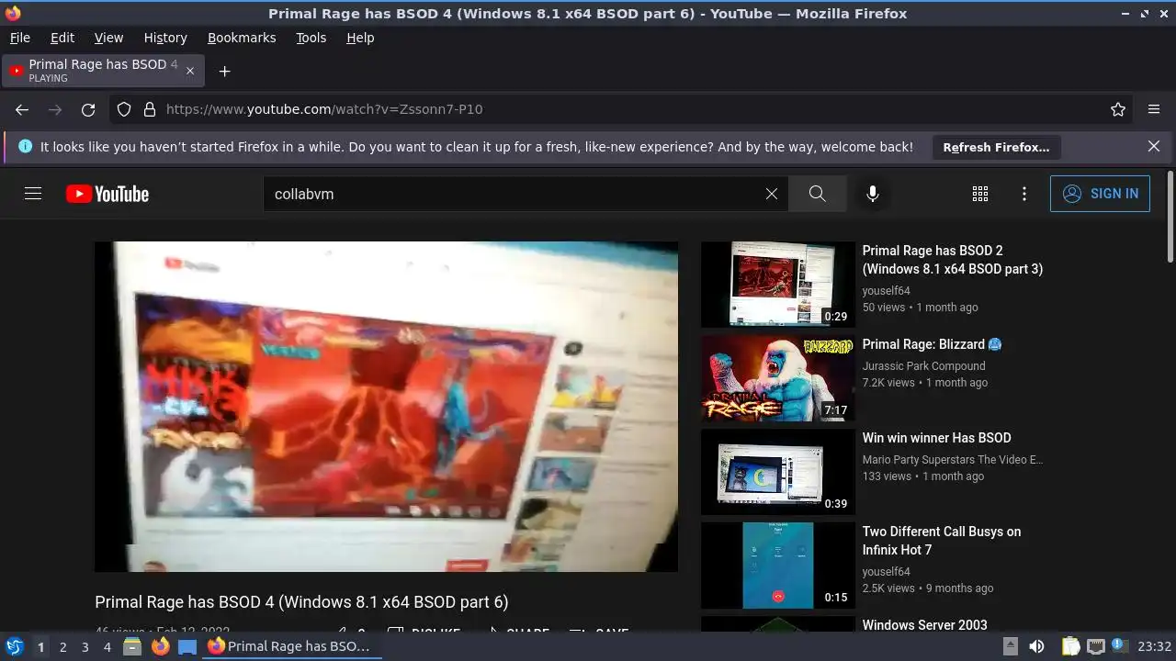Open Primal Rage: Blizzard video thumbnail
Image resolution: width=1176 pixels, height=661 pixels.
[x=778, y=378]
